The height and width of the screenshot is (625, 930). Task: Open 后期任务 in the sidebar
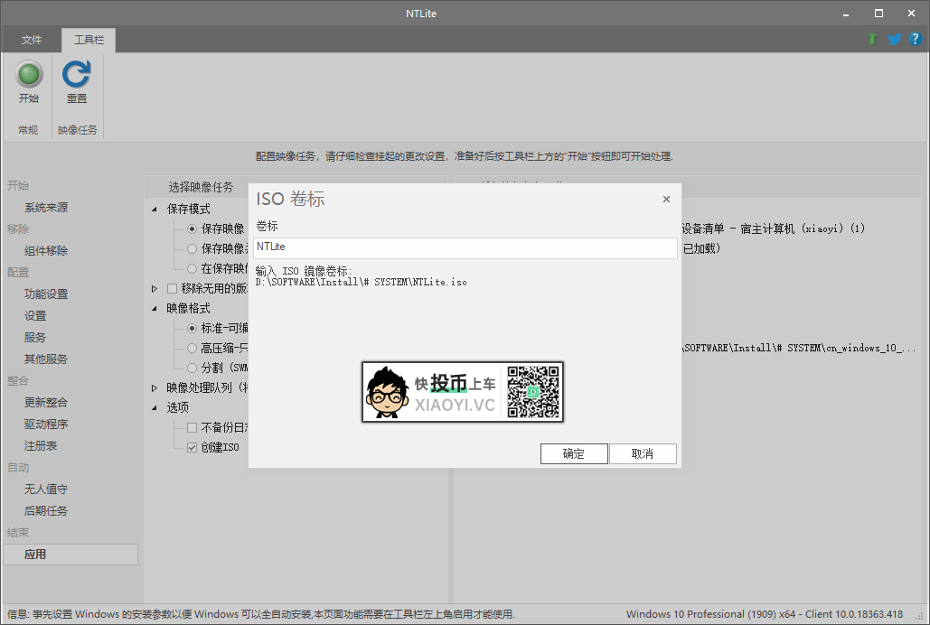tap(46, 510)
